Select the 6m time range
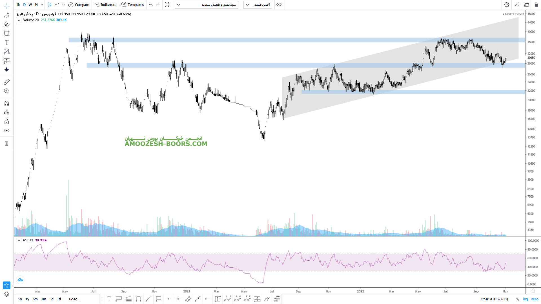 [x=35, y=299]
